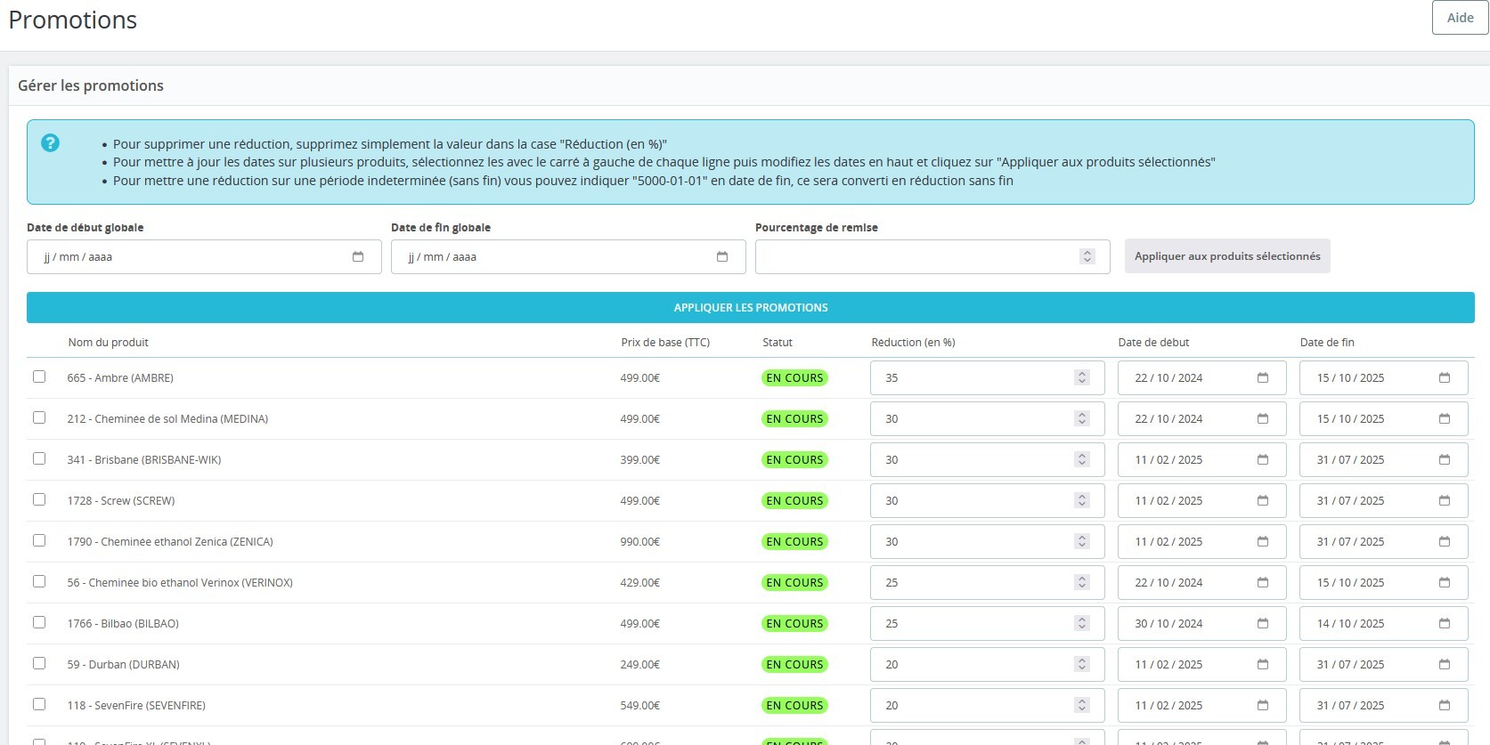The width and height of the screenshot is (1490, 745).
Task: Open start date calendar for Verinox row
Action: (1263, 582)
